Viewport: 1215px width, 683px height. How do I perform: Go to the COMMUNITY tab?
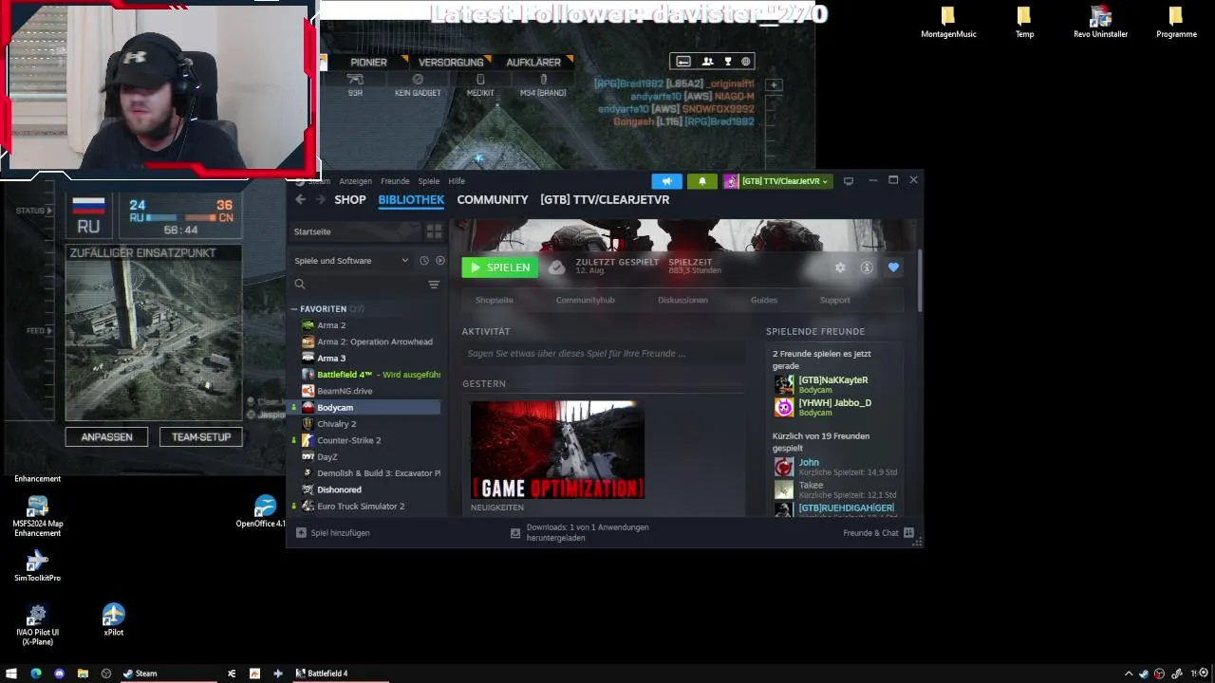[x=493, y=200]
